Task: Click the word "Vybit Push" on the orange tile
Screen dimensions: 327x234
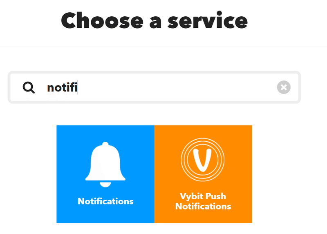Action: click(x=203, y=196)
